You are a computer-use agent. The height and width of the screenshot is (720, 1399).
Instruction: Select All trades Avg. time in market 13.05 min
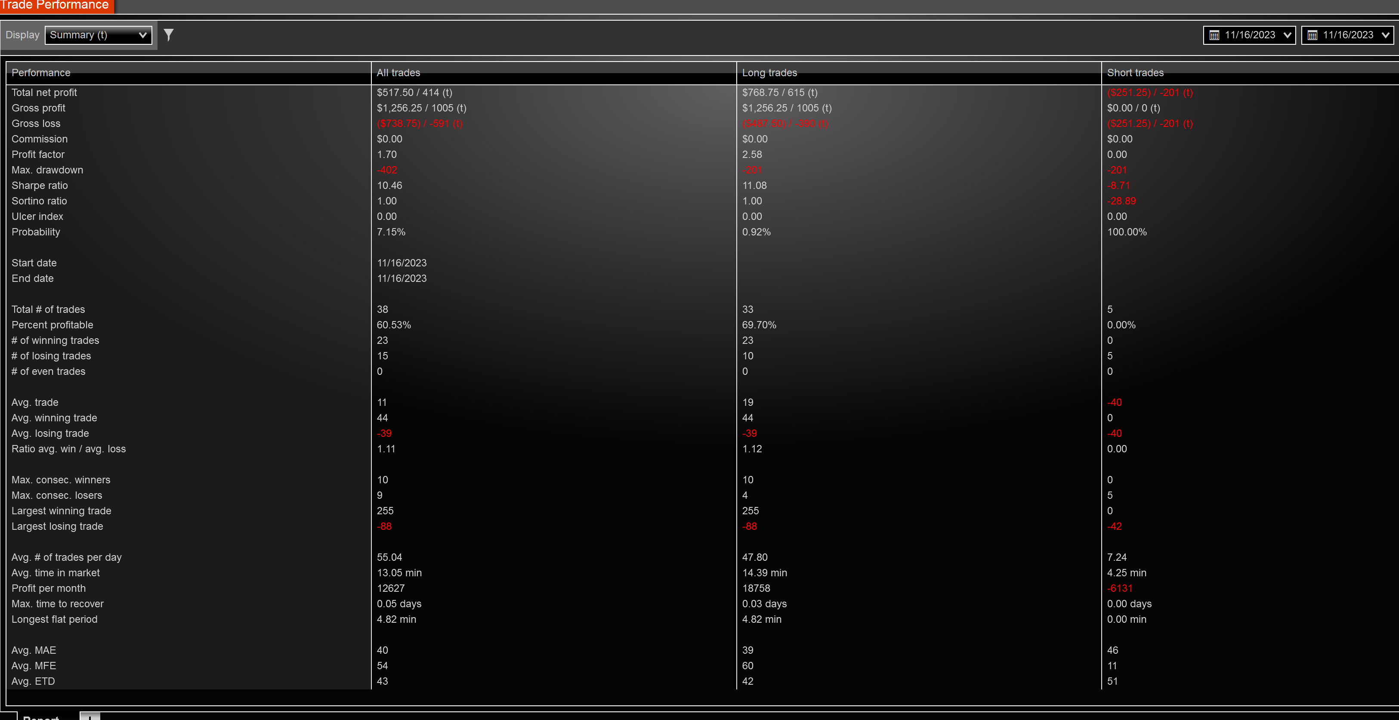click(400, 573)
